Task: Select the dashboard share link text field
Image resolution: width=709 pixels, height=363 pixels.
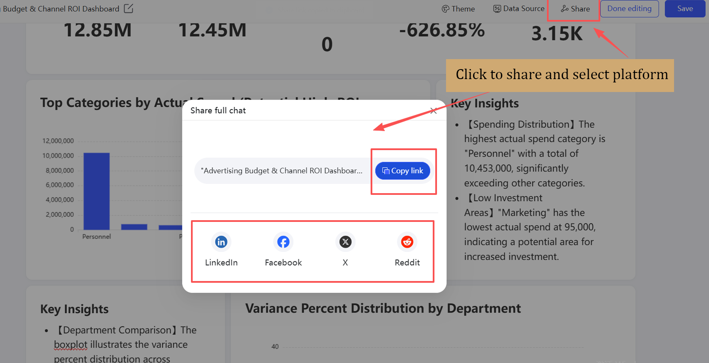Action: pos(282,171)
